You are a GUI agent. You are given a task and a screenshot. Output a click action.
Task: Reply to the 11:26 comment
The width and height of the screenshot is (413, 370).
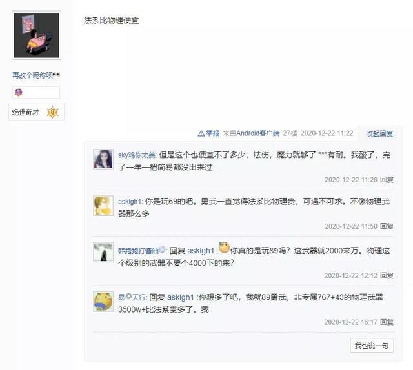tap(387, 180)
